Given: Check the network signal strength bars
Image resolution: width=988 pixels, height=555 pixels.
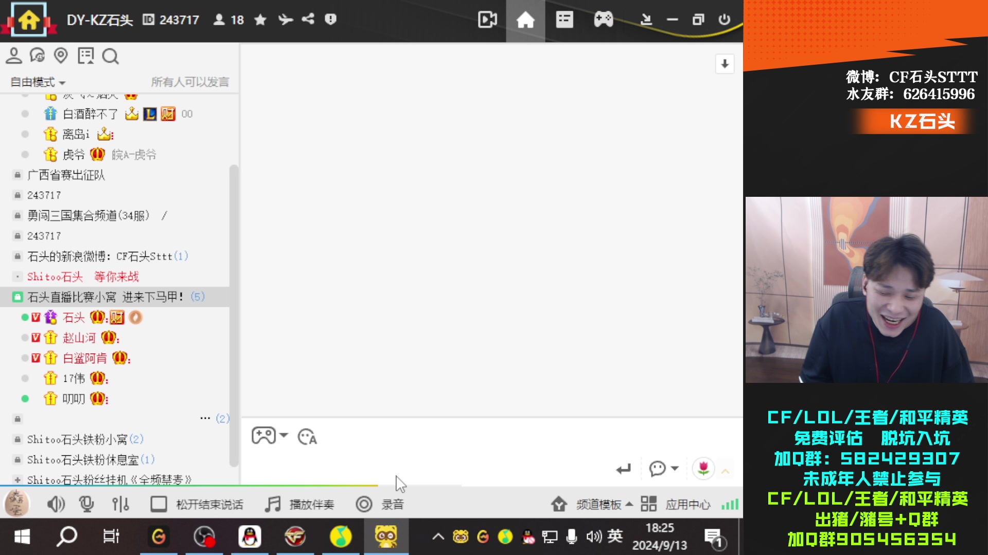Looking at the screenshot, I should (730, 505).
